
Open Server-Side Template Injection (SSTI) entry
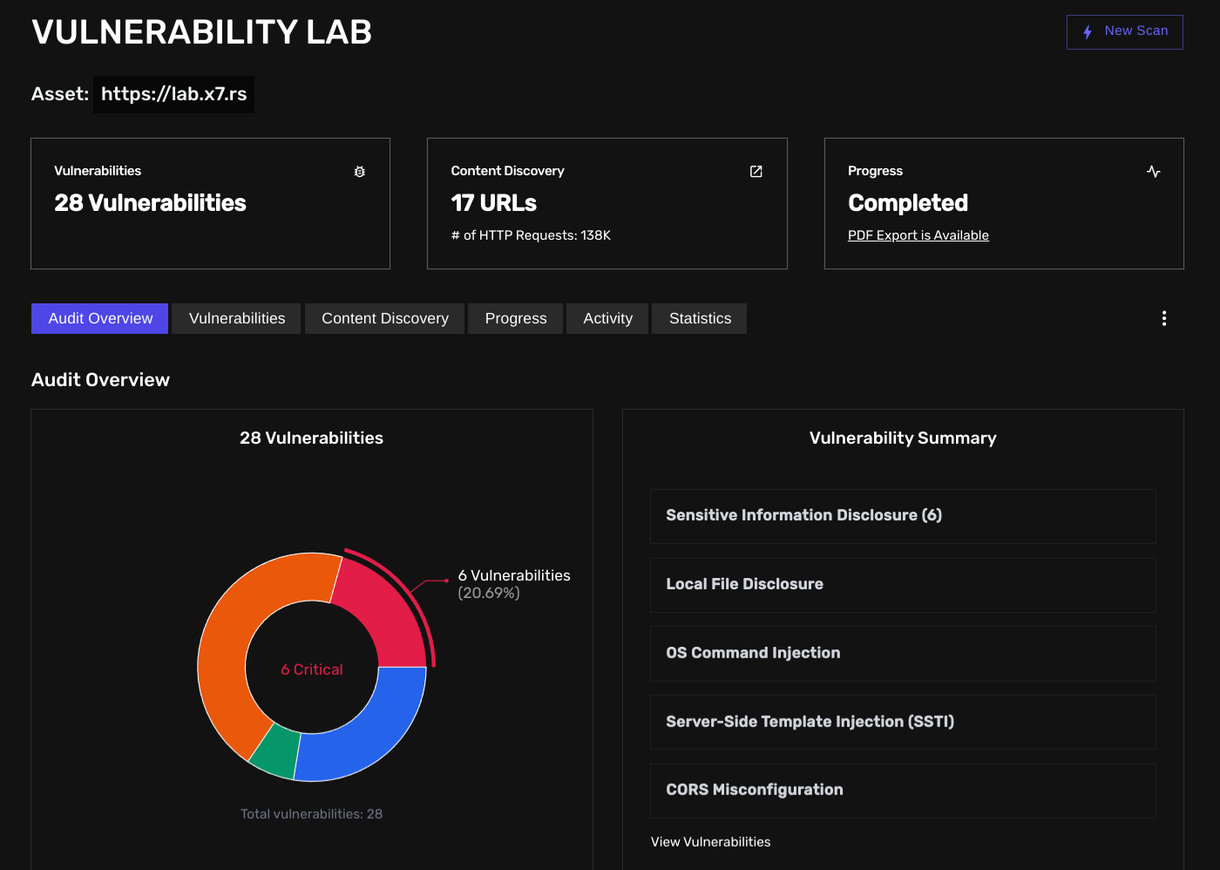903,722
